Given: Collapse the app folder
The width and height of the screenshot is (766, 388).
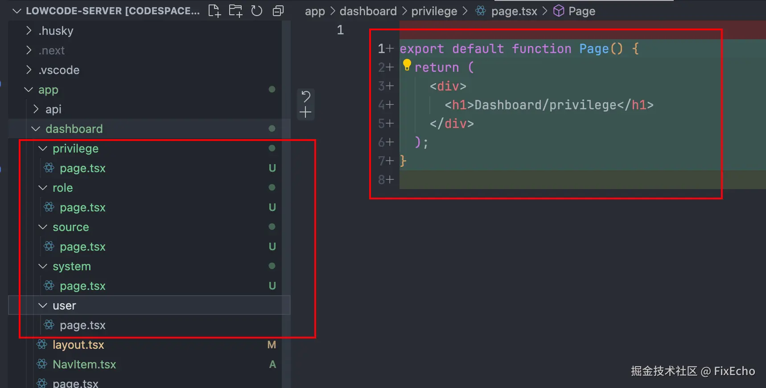Looking at the screenshot, I should point(29,90).
